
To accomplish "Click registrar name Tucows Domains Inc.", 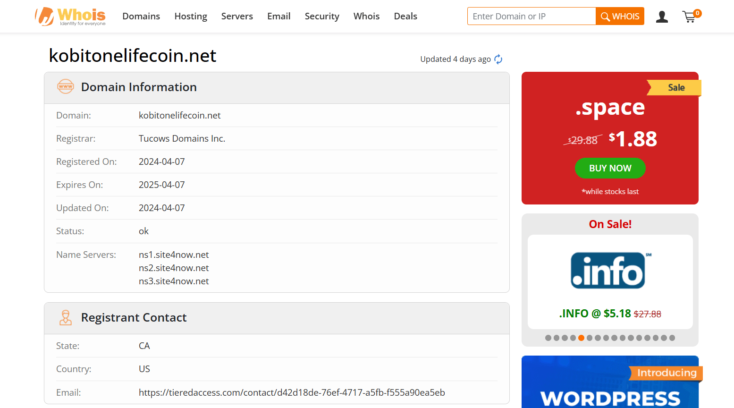I will (x=182, y=138).
